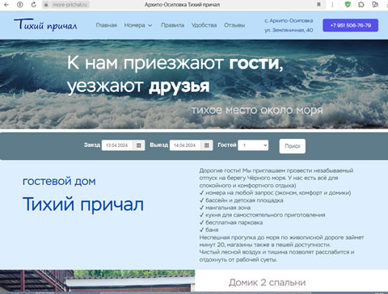Click the Домик 2 спальни heading
Viewport: 388px width, 294px height.
pos(268,283)
